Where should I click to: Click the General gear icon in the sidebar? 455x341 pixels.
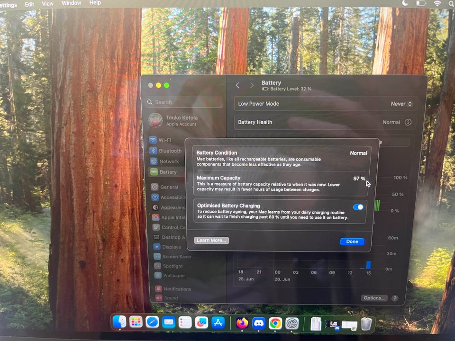tap(155, 187)
